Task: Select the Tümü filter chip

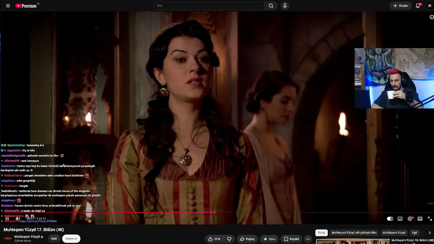Action: pyautogui.click(x=321, y=233)
